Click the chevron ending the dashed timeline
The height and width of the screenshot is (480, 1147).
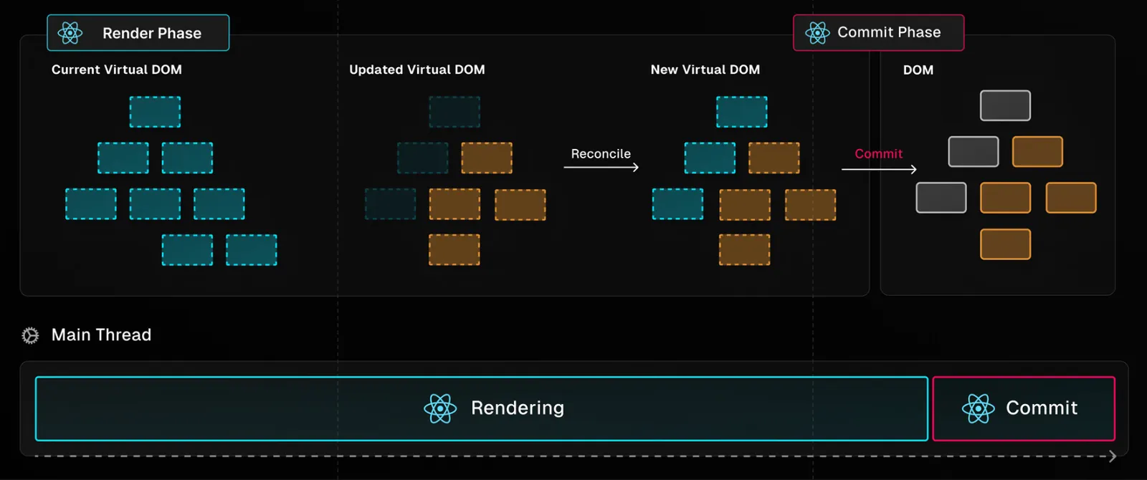(1112, 456)
